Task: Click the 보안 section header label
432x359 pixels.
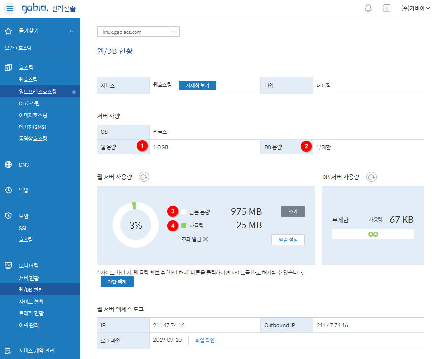Action: (x=24, y=216)
